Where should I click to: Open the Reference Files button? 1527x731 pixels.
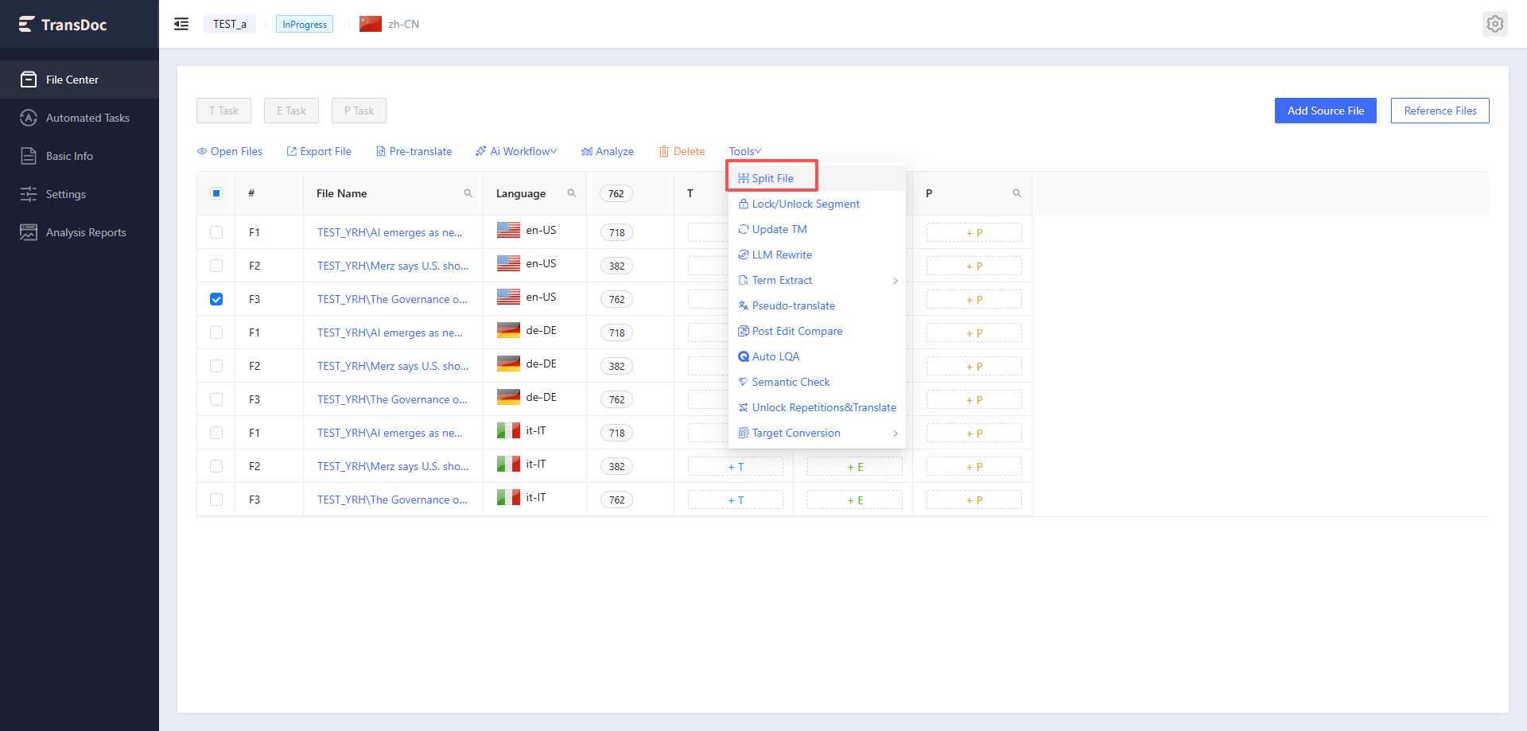click(1440, 111)
